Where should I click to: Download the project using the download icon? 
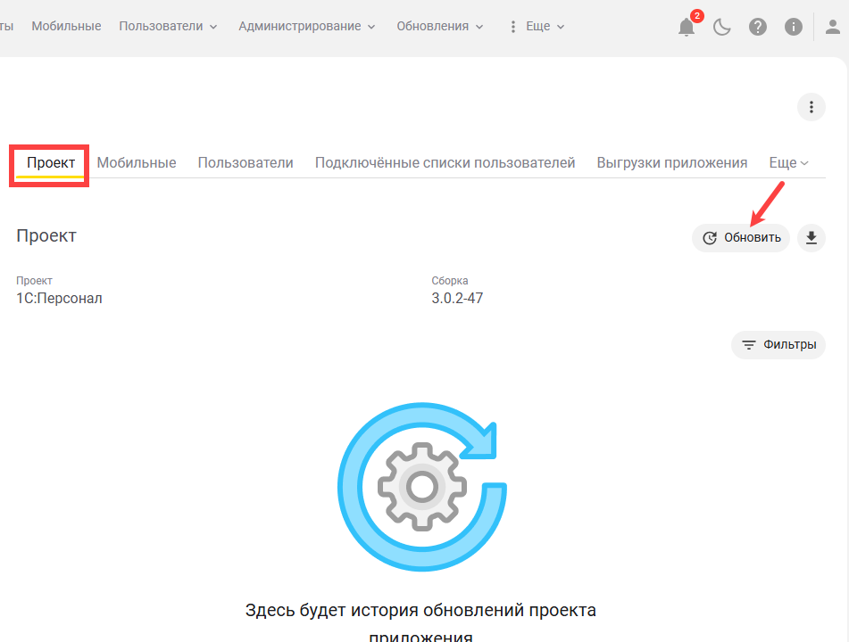(x=812, y=238)
